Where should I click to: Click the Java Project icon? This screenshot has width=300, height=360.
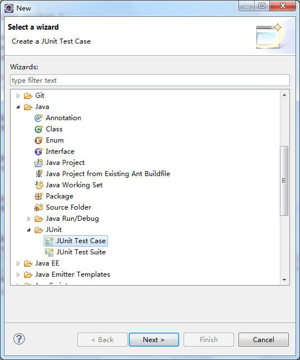tap(39, 163)
